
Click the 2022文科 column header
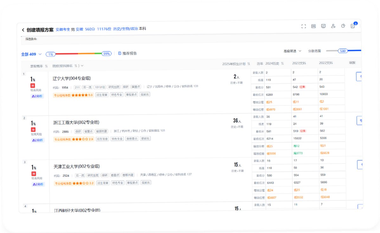(x=326, y=63)
